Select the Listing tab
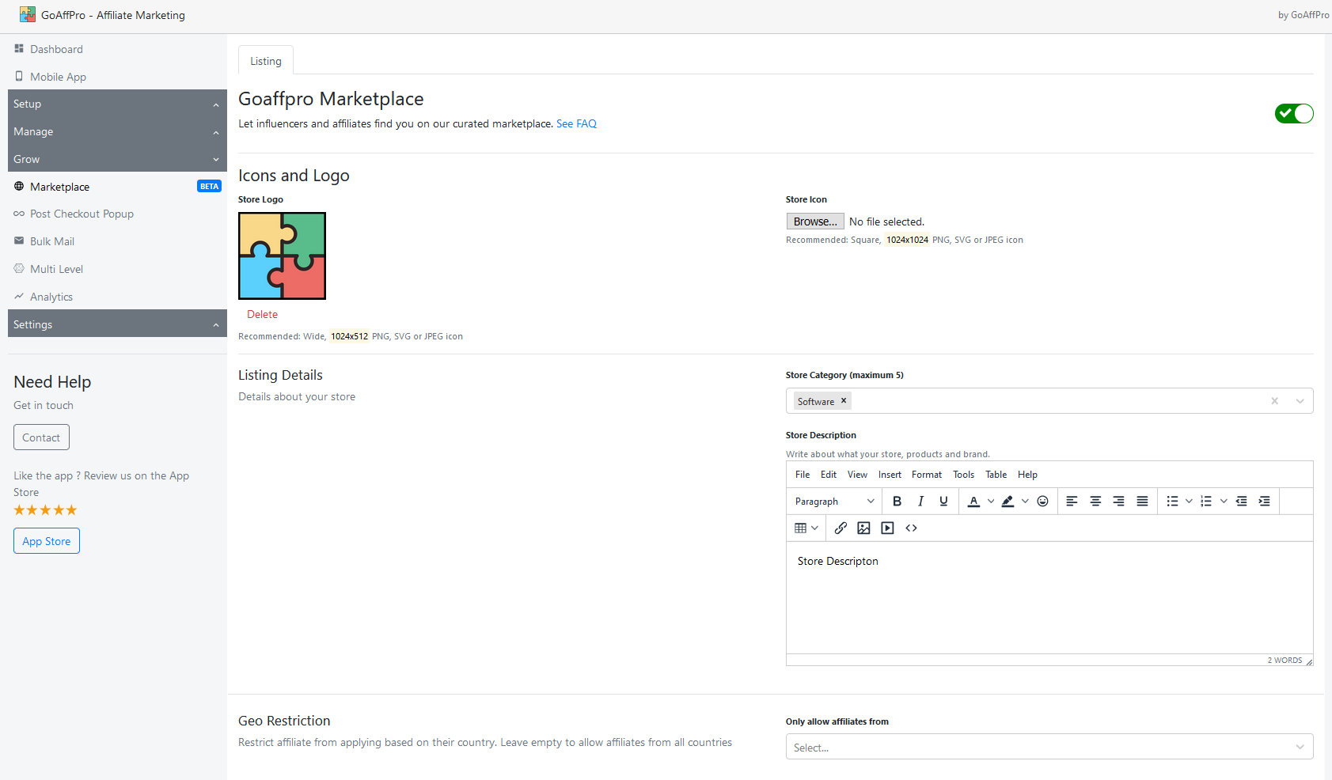 266,61
